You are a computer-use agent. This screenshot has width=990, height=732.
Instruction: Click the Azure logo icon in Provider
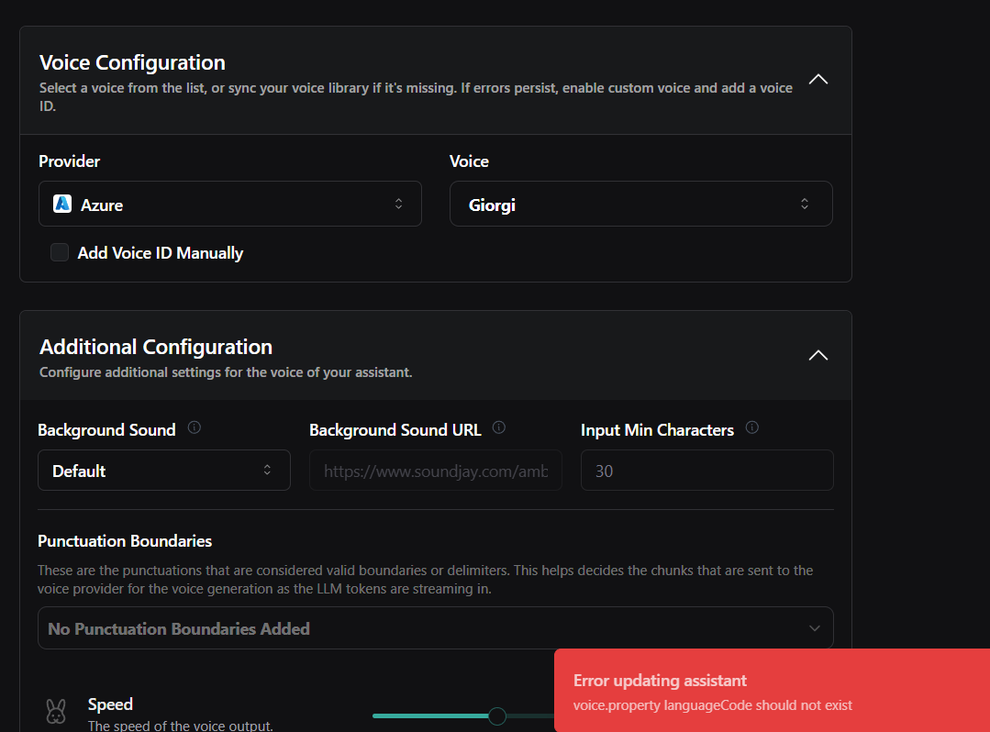click(x=62, y=204)
